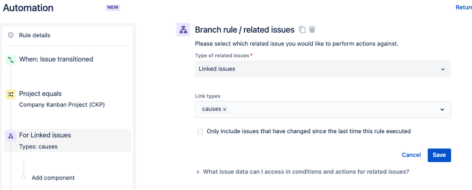Viewport: 472px width, 190px height.
Task: Click the Rule details info icon
Action: click(11, 35)
